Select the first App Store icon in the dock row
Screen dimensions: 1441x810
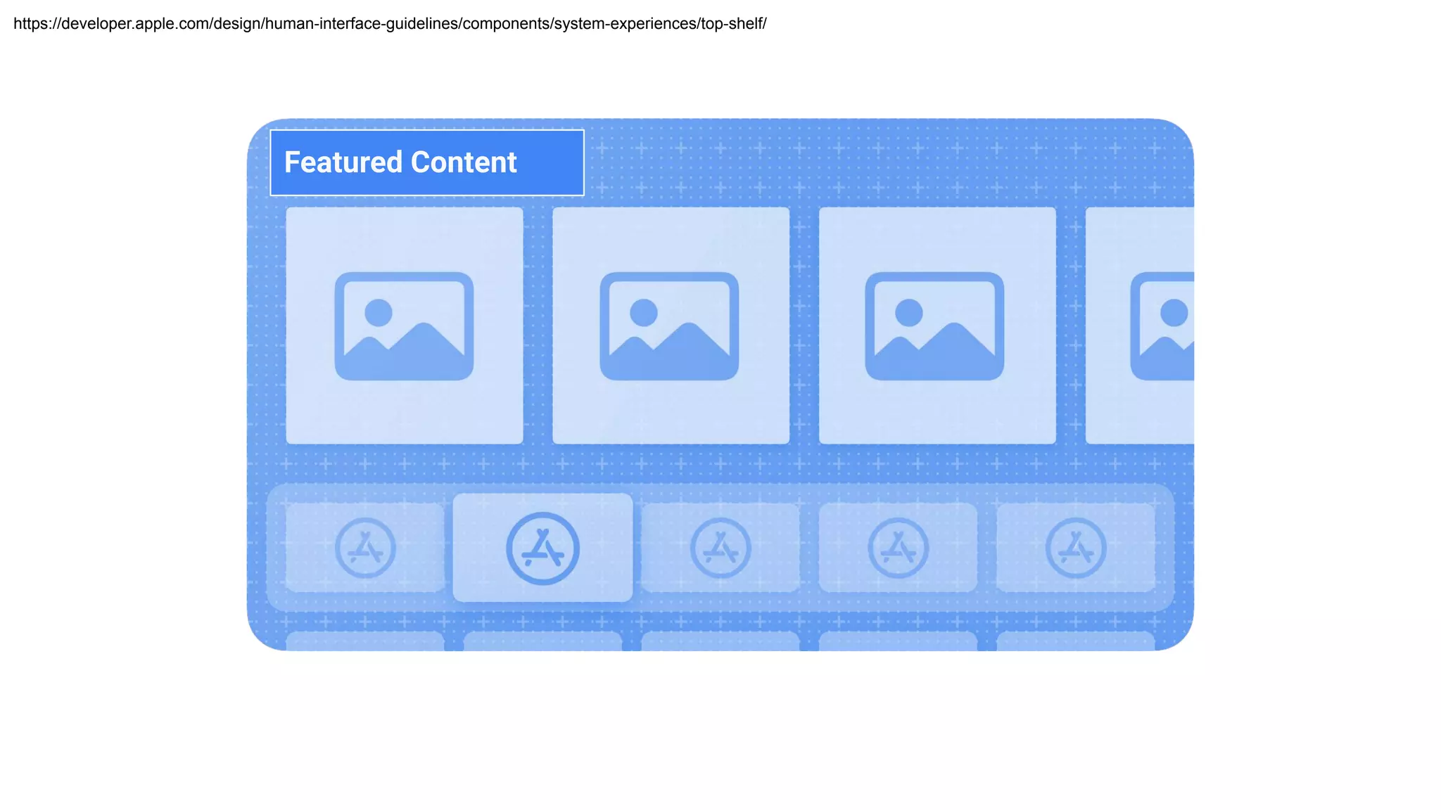[x=365, y=548]
